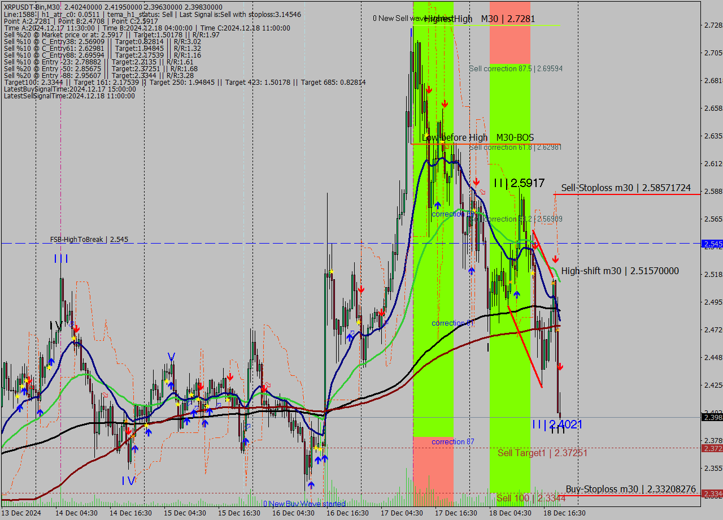Viewport: 723px width, 520px height.
Task: Click the '15 Dec 16:30' time axis label
Action: (238, 513)
